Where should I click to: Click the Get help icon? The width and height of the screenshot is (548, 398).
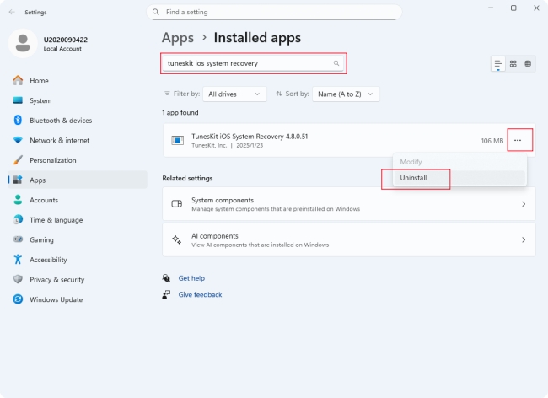[x=166, y=278]
